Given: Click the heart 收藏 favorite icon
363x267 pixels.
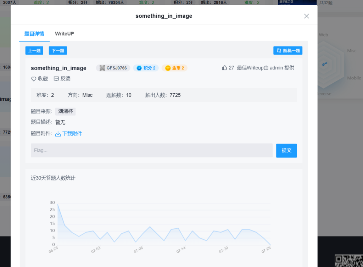Looking at the screenshot, I should [34, 79].
